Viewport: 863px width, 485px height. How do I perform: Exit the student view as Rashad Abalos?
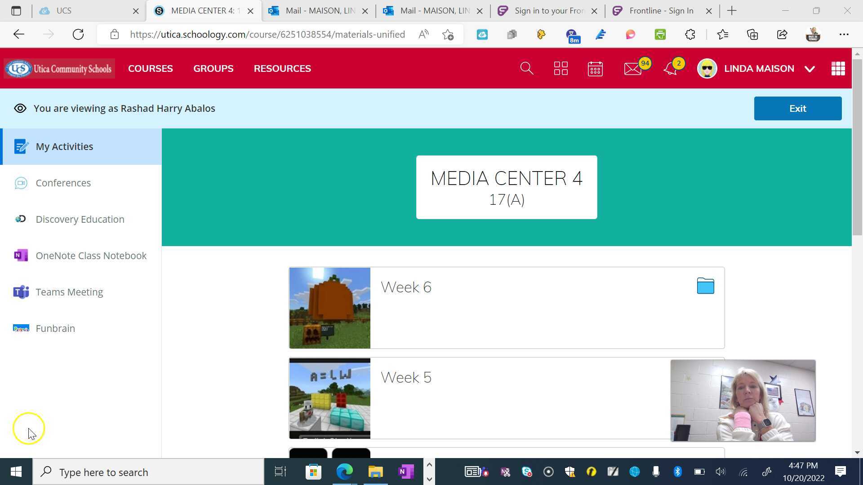(797, 108)
